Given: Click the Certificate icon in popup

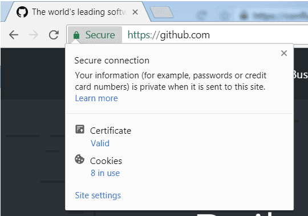Looking at the screenshot, I should 80,129.
